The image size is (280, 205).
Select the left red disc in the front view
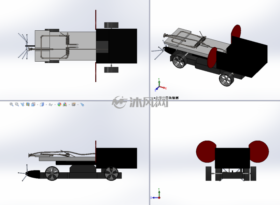click(206, 152)
